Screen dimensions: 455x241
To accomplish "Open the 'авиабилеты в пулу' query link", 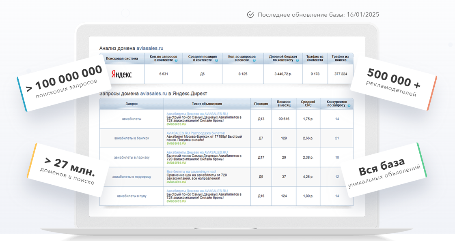I will click(132, 196).
